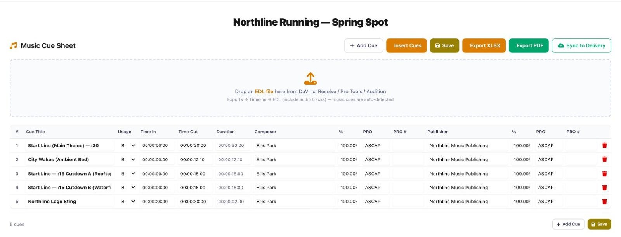Remove the :15 Cutdown B cue

tap(604, 188)
